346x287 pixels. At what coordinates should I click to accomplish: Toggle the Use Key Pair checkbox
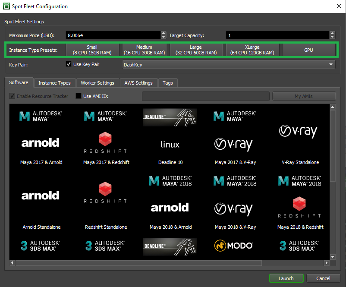click(x=68, y=64)
